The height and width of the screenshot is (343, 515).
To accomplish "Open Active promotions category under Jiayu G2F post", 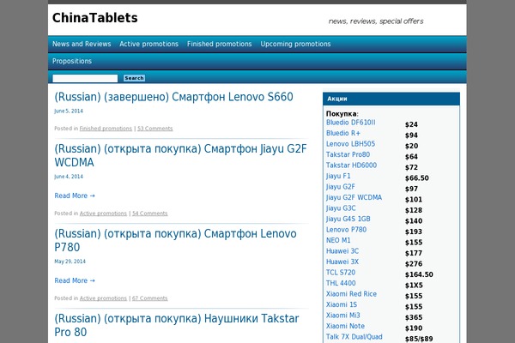I will tap(103, 214).
